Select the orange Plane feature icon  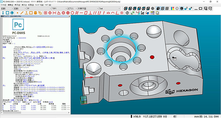tap(26, 13)
